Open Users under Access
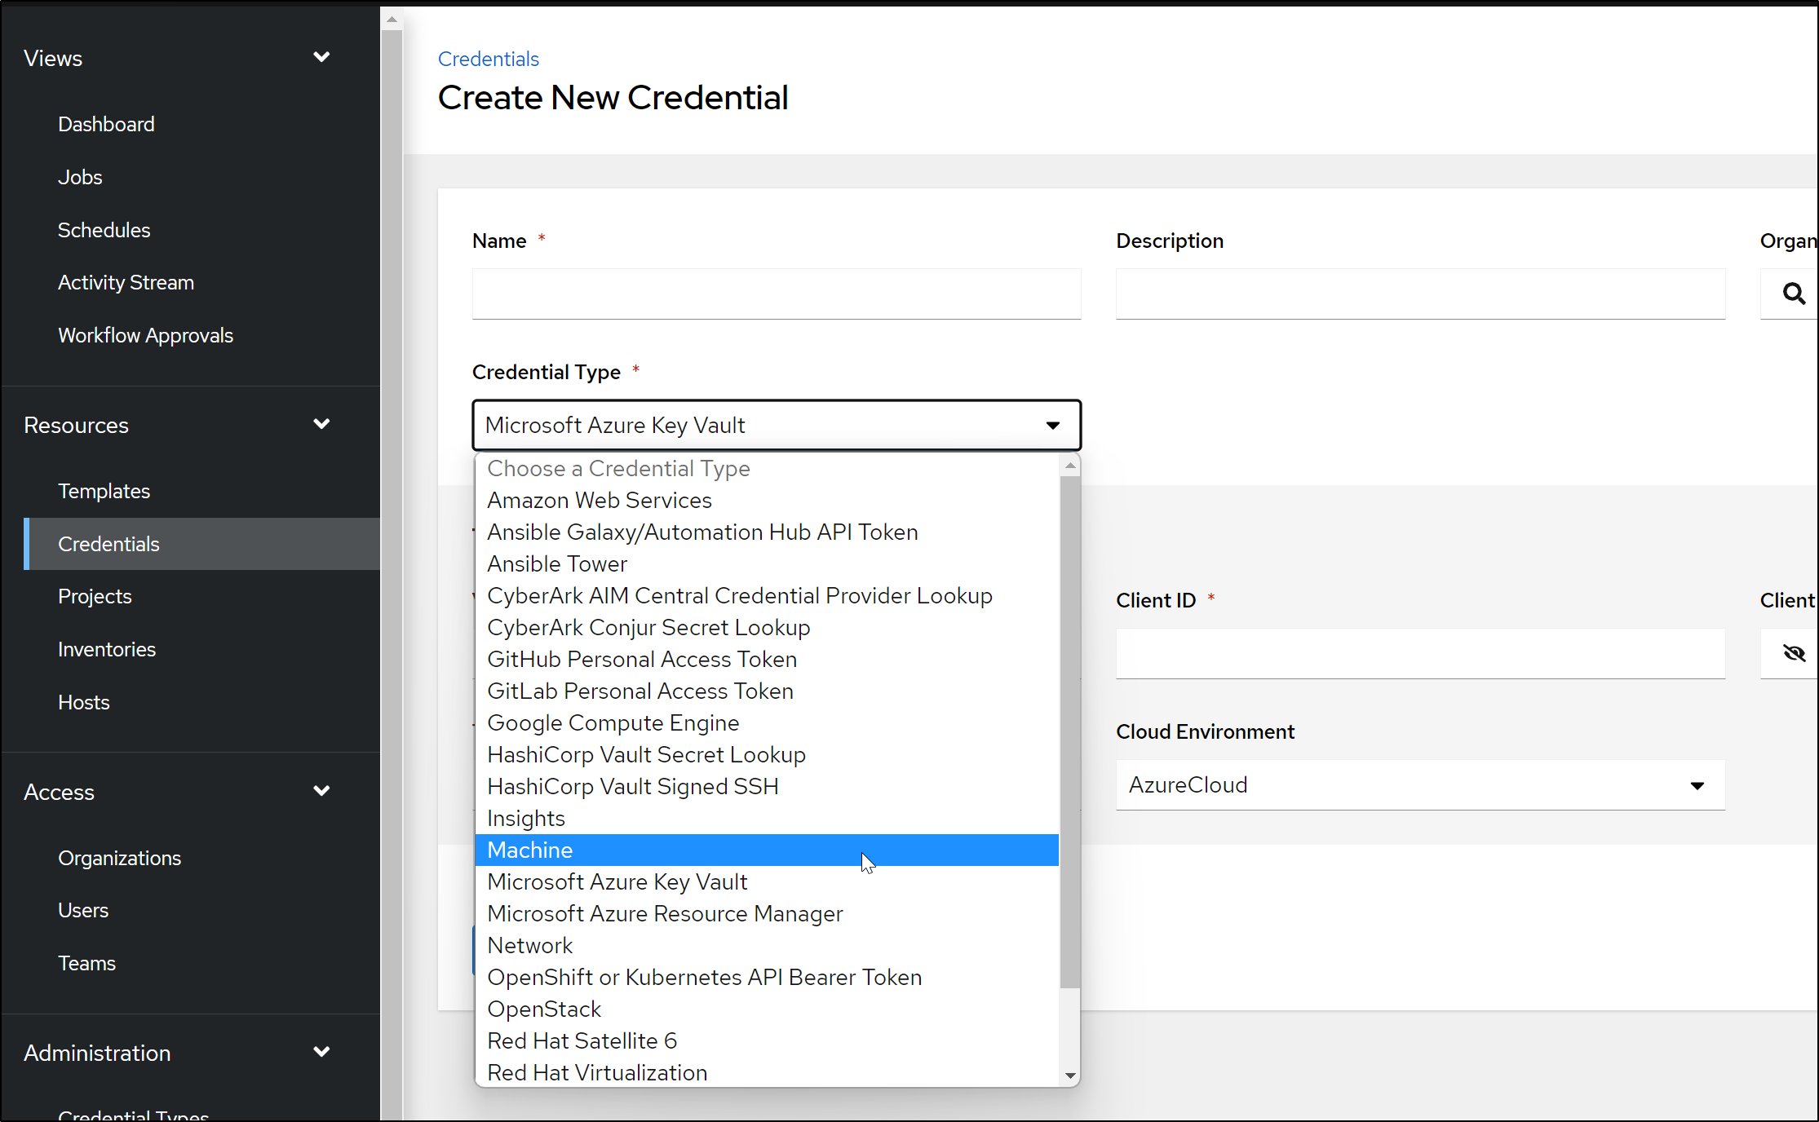 tap(83, 910)
